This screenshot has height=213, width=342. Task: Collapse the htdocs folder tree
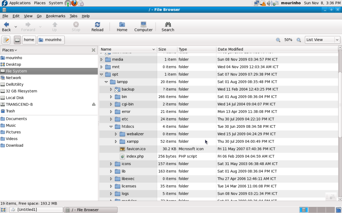pos(111,127)
